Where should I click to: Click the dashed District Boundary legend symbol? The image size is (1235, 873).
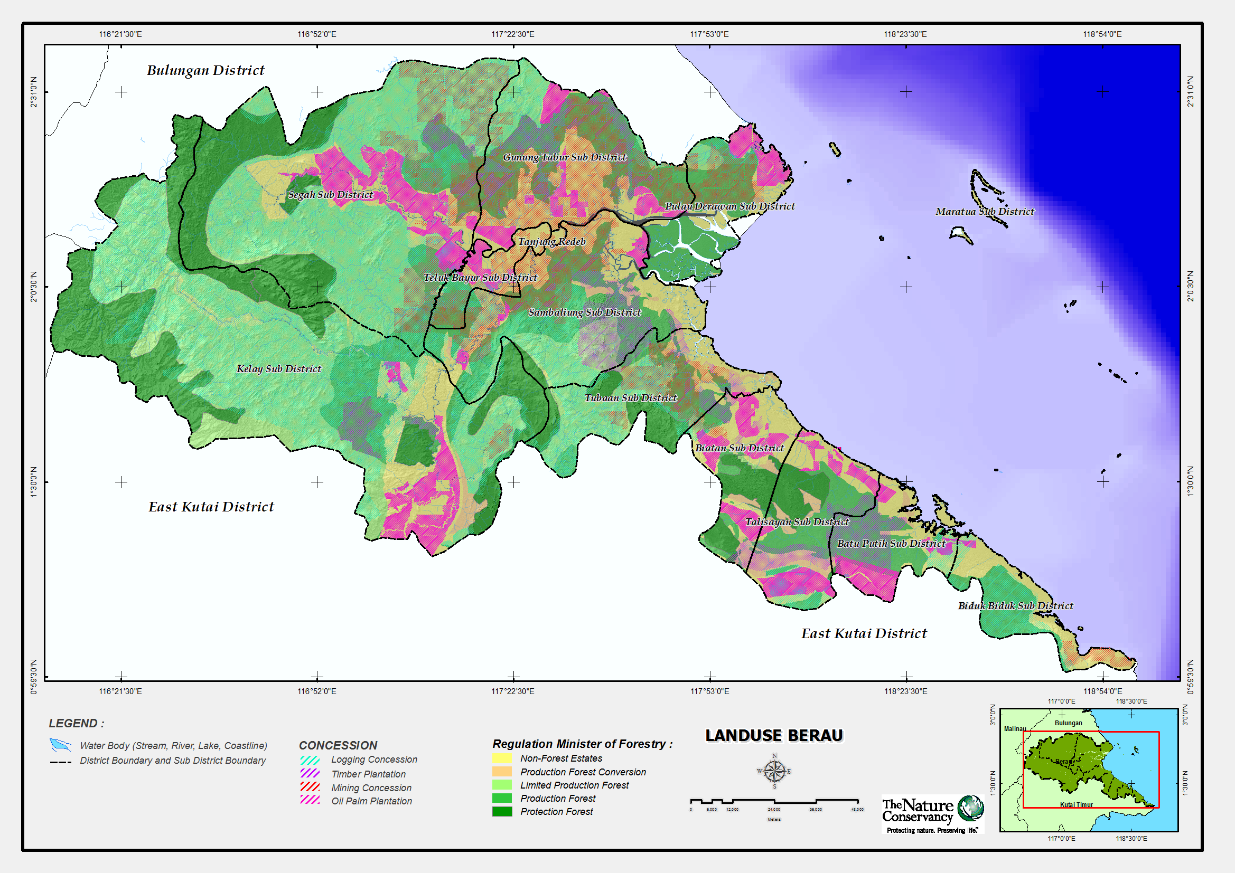point(60,762)
